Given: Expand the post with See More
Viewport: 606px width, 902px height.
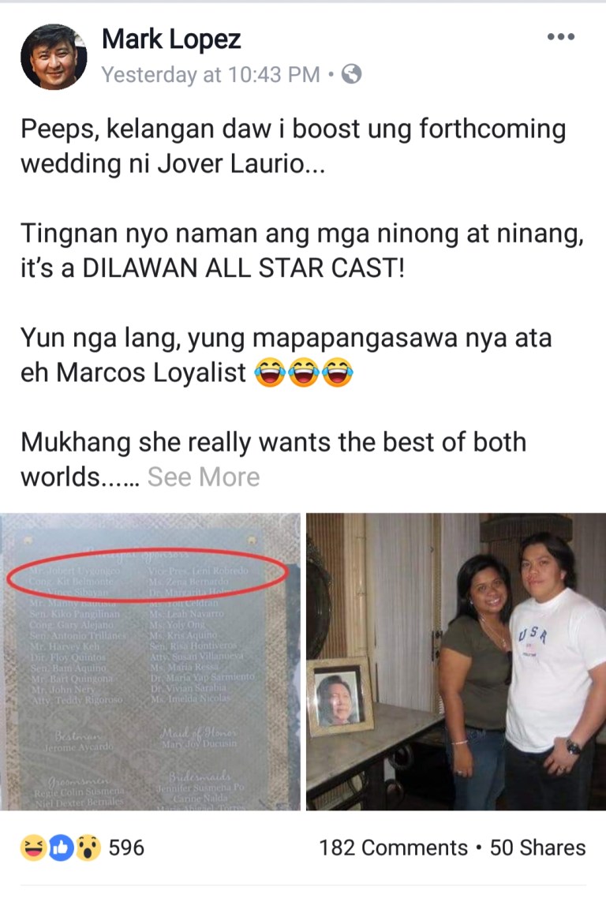Looking at the screenshot, I should pyautogui.click(x=203, y=477).
